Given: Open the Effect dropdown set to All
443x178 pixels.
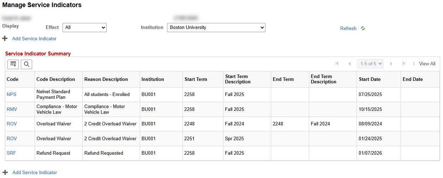Looking at the screenshot, I should click(84, 28).
